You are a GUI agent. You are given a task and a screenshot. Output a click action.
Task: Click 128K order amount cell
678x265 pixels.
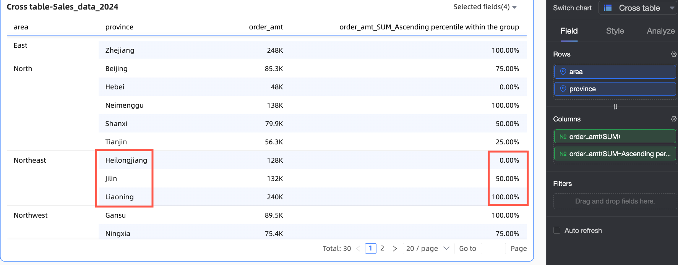pyautogui.click(x=275, y=160)
